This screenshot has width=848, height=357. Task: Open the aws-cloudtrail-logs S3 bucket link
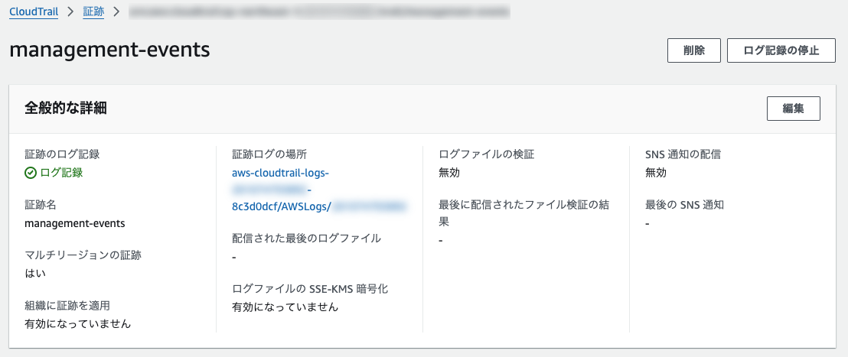[319, 190]
